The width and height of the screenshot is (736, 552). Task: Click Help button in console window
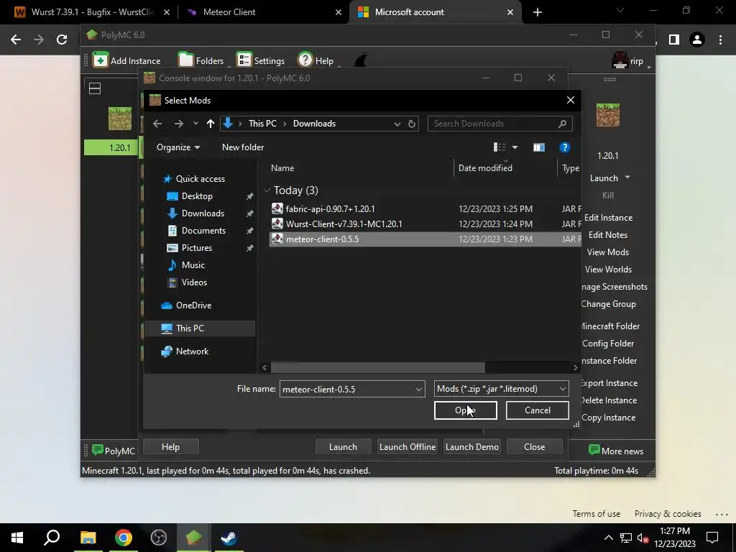coord(170,447)
